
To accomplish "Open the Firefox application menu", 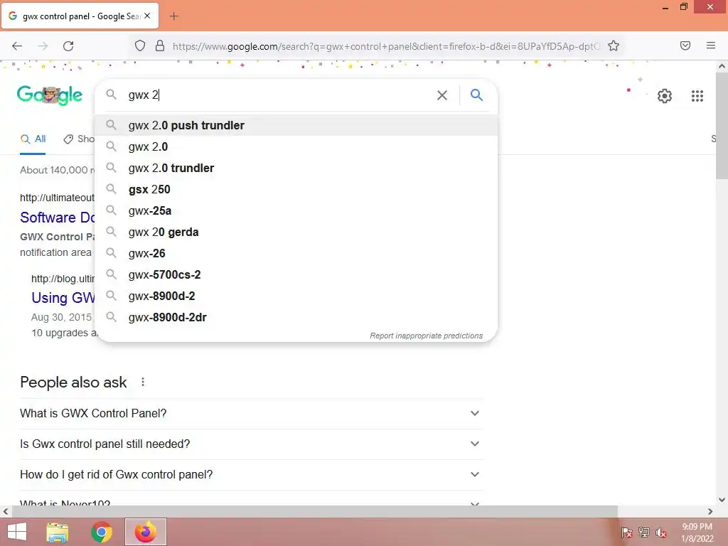I will point(710,45).
